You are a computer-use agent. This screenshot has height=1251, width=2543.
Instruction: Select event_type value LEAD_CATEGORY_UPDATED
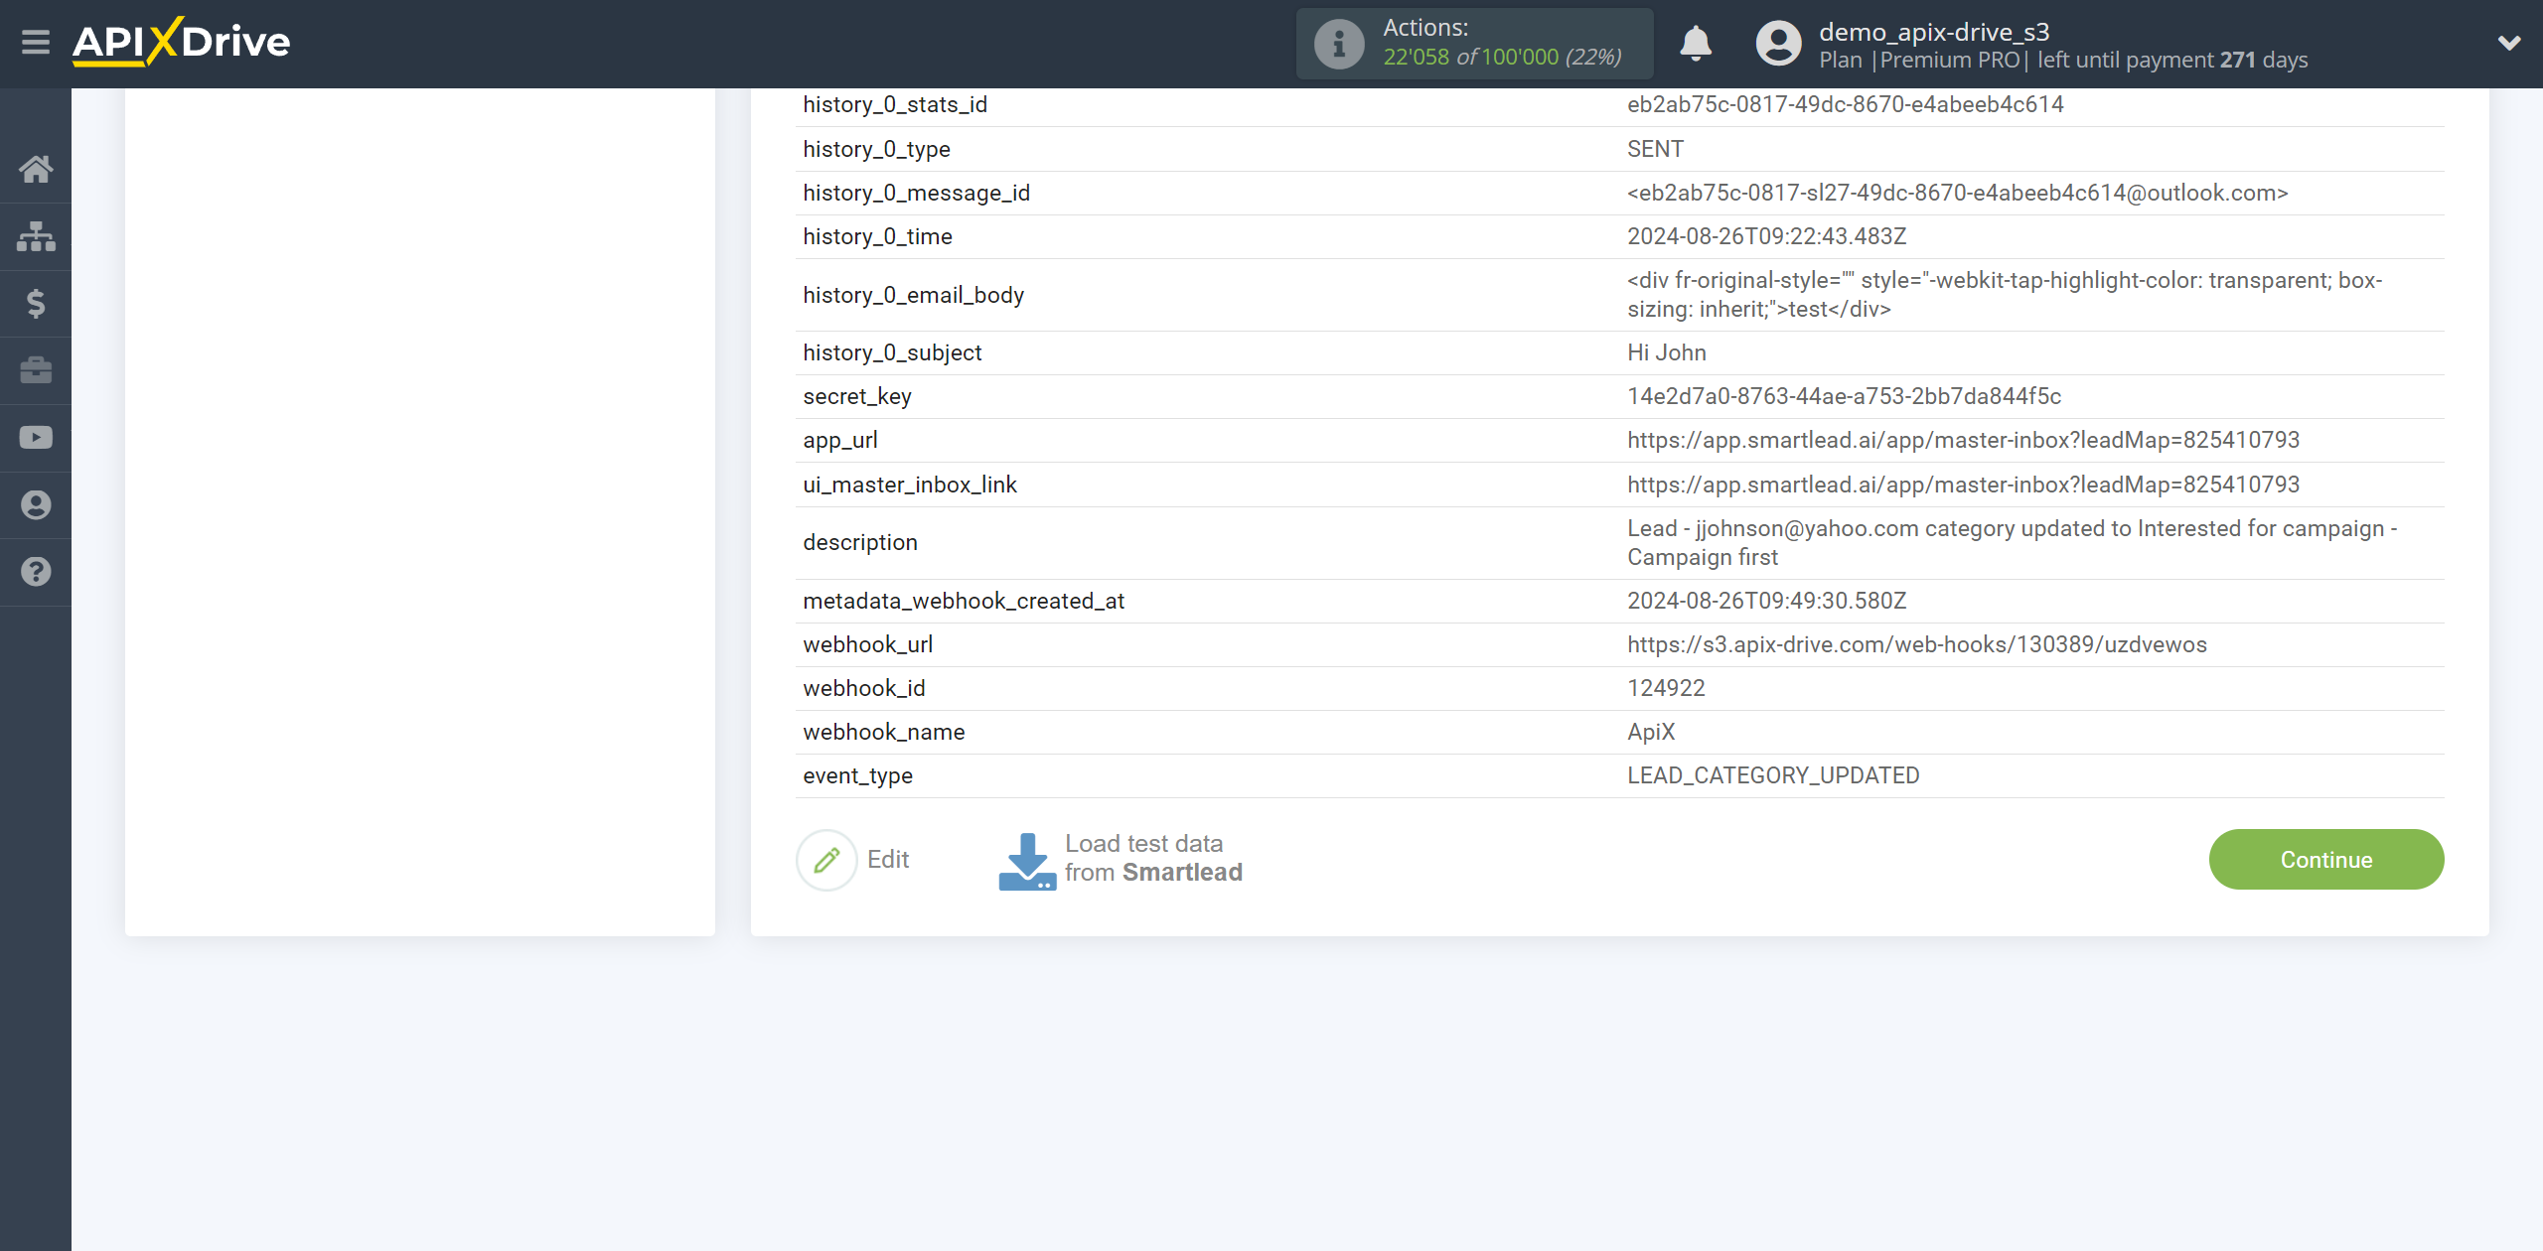1773,776
